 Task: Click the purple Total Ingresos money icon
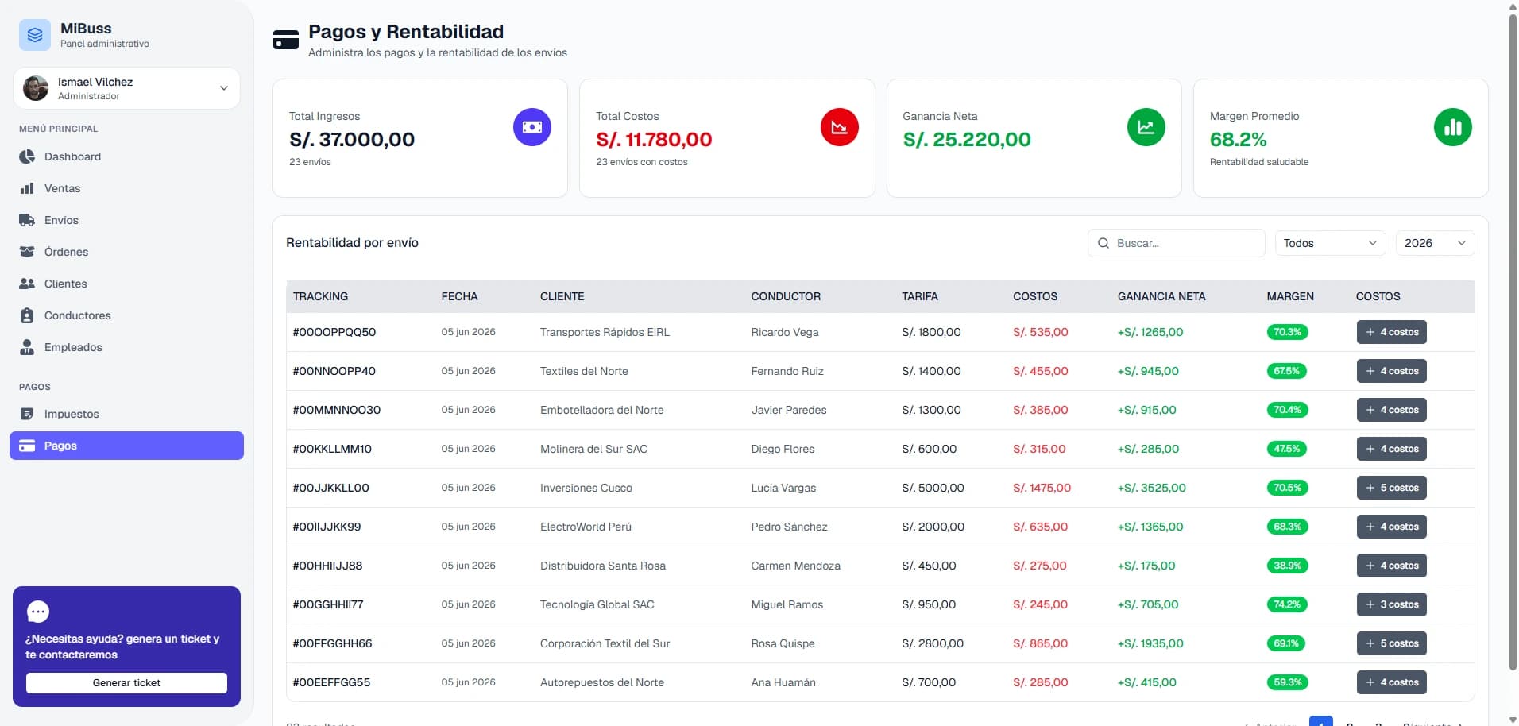(x=532, y=127)
